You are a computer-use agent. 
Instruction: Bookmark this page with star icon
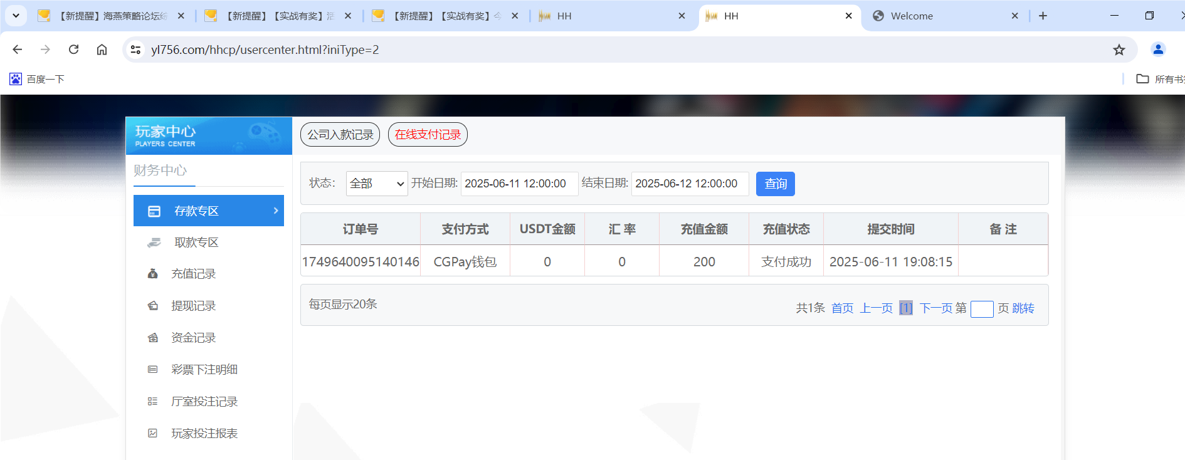click(x=1119, y=50)
